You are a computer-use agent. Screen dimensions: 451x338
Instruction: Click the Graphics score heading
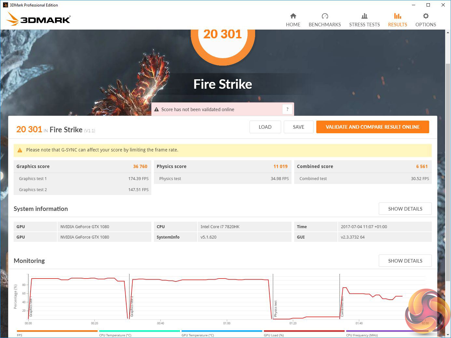[33, 166]
